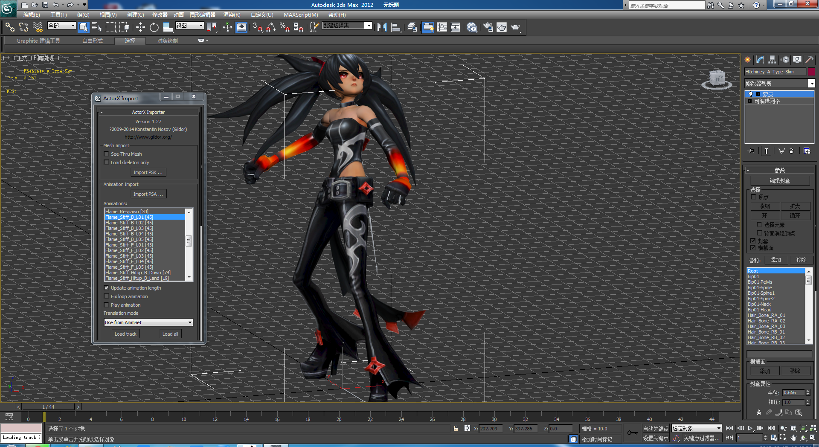Screen dimensions: 819x447
Task: Uncheck Update animation length
Action: 107,288
